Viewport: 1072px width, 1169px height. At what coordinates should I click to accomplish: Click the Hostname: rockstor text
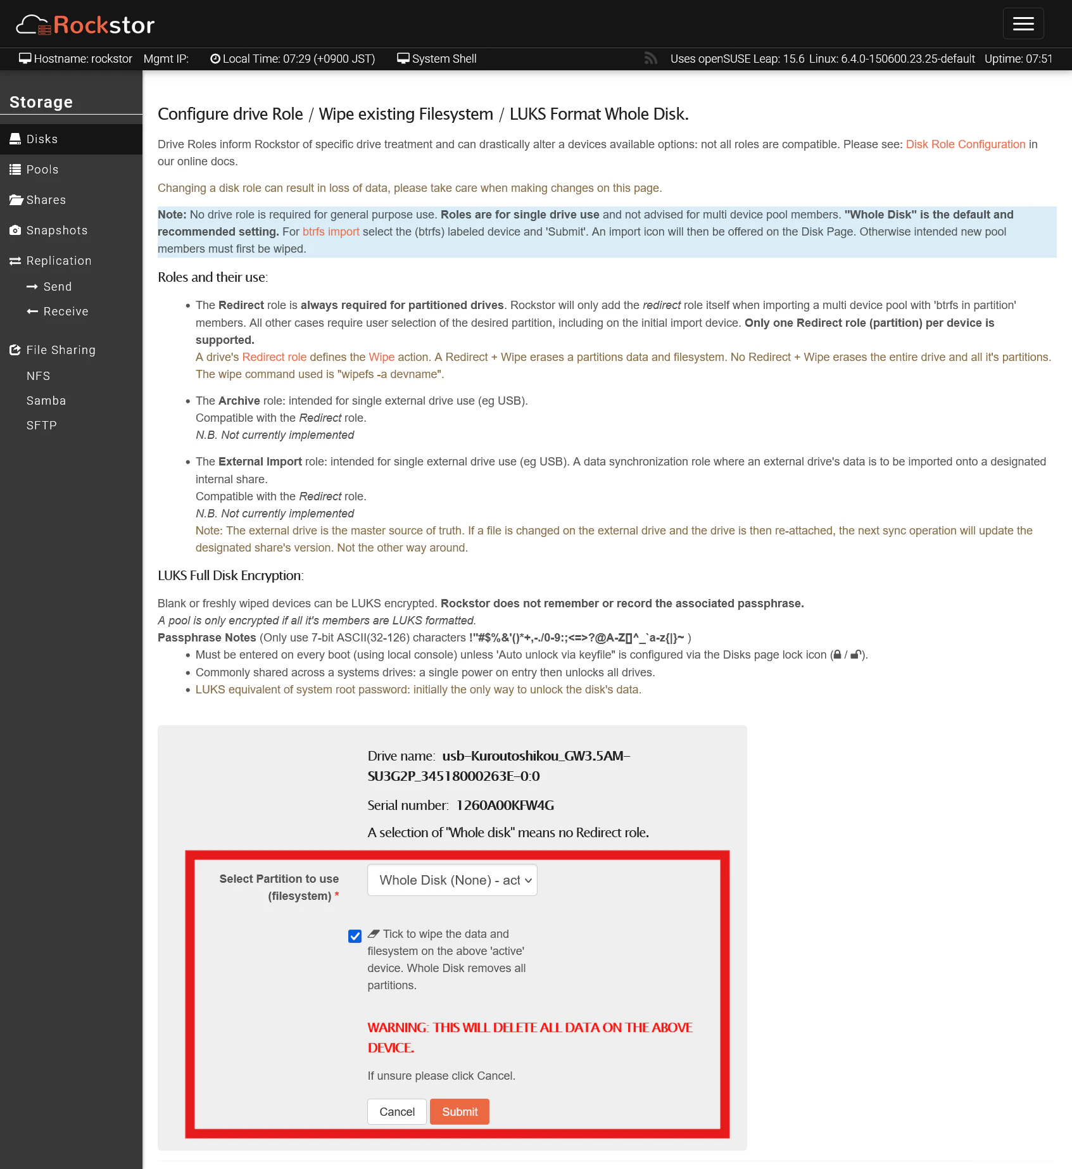83,58
